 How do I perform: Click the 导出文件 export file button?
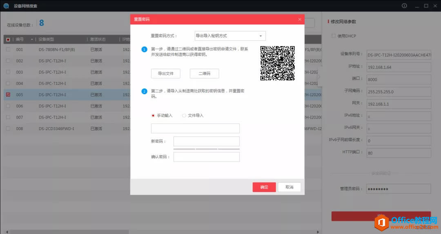[166, 74]
